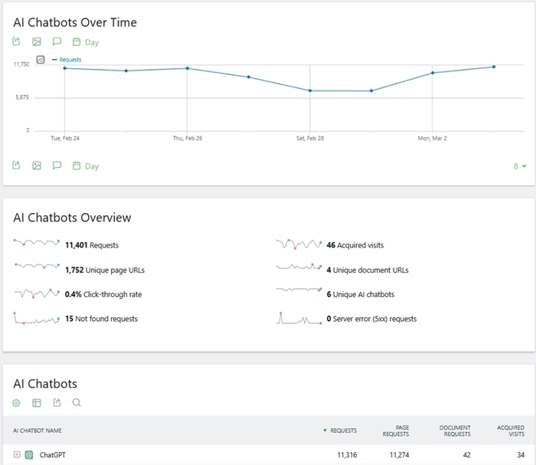Open the AI Chatbots table settings gear
This screenshot has width=536, height=465.
click(17, 403)
